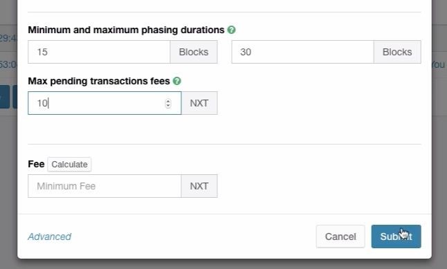
Task: Click the Max pending transactions fees label
Action: click(99, 81)
